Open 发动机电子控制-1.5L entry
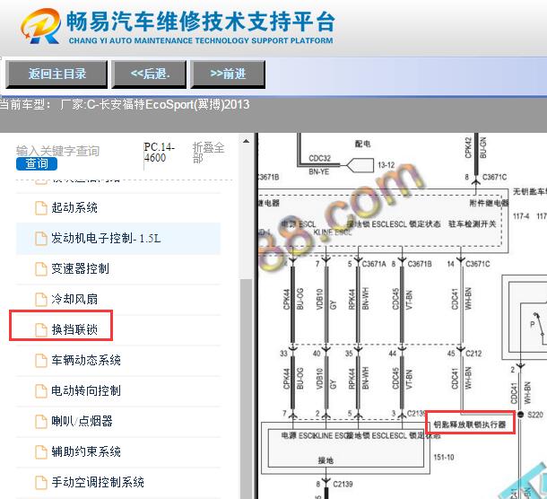 coord(118,239)
